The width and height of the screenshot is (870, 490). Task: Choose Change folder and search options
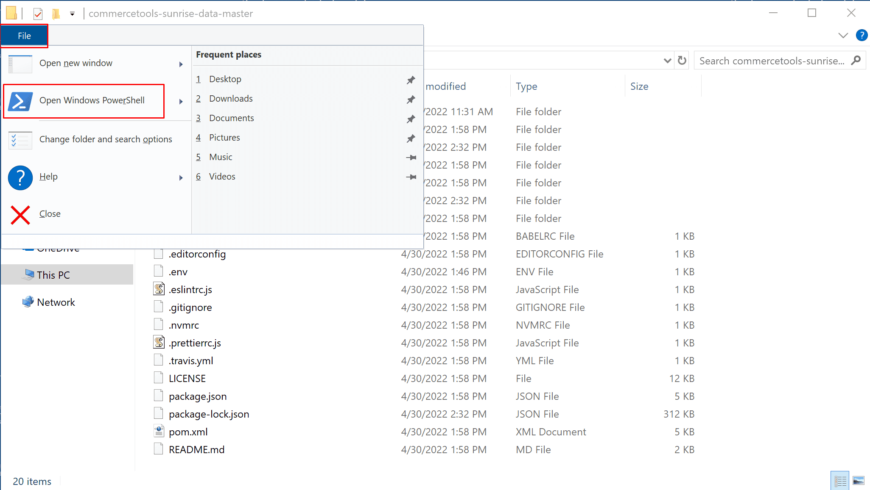[105, 139]
